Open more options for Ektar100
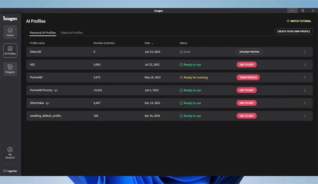This screenshot has width=318, height=184. tap(305, 52)
